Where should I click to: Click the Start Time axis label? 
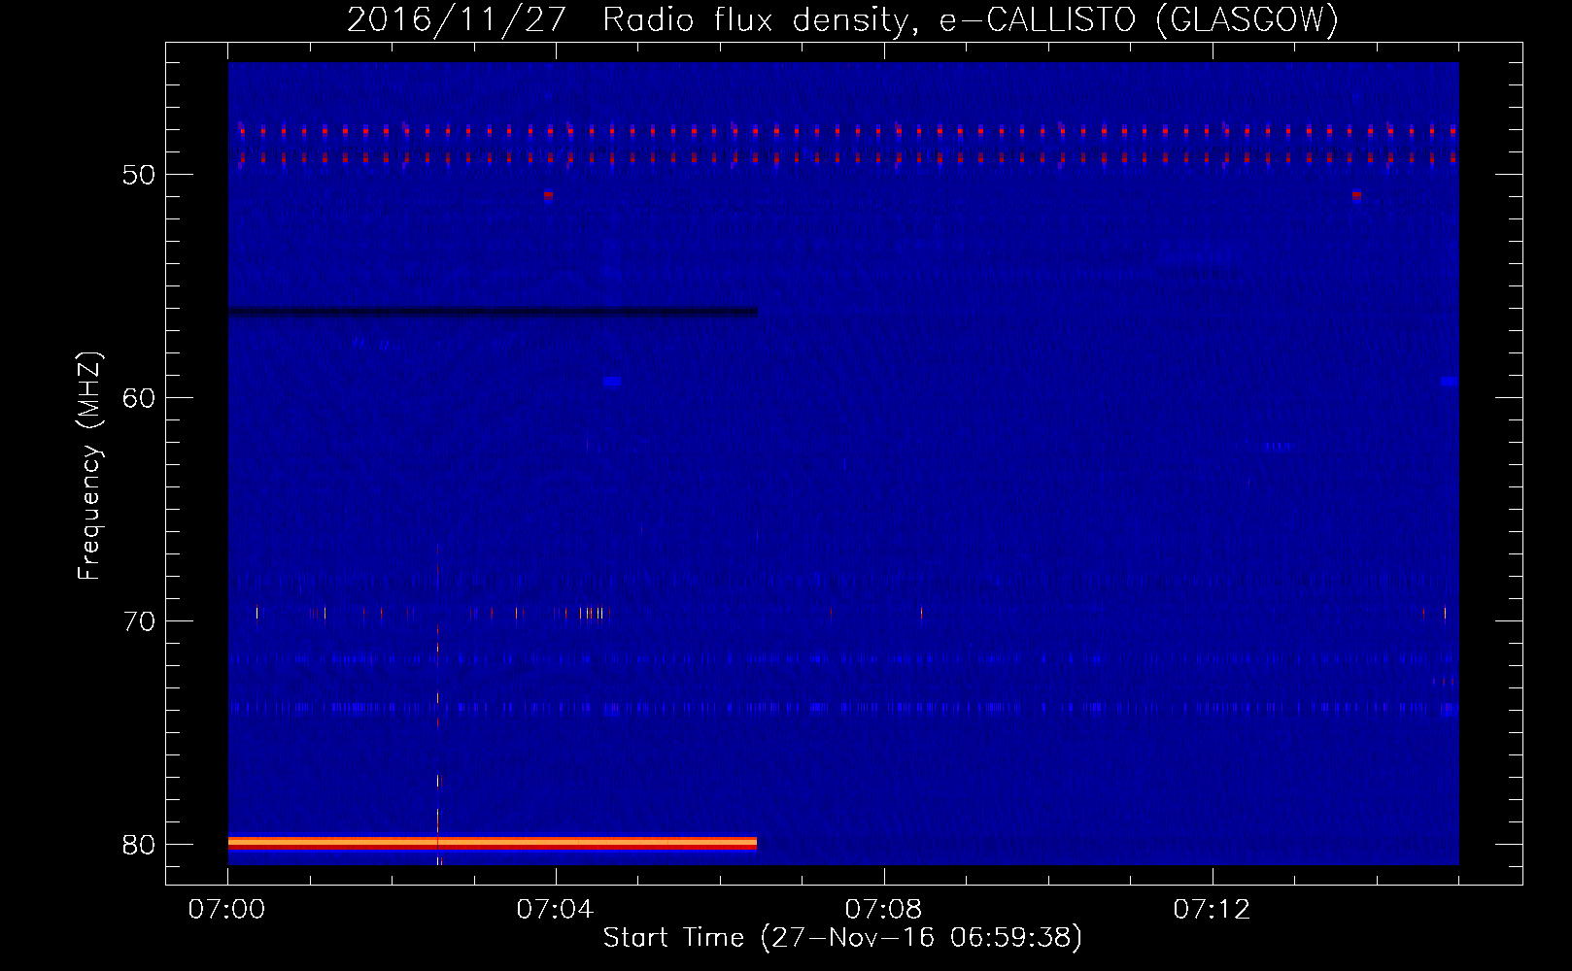(x=842, y=938)
